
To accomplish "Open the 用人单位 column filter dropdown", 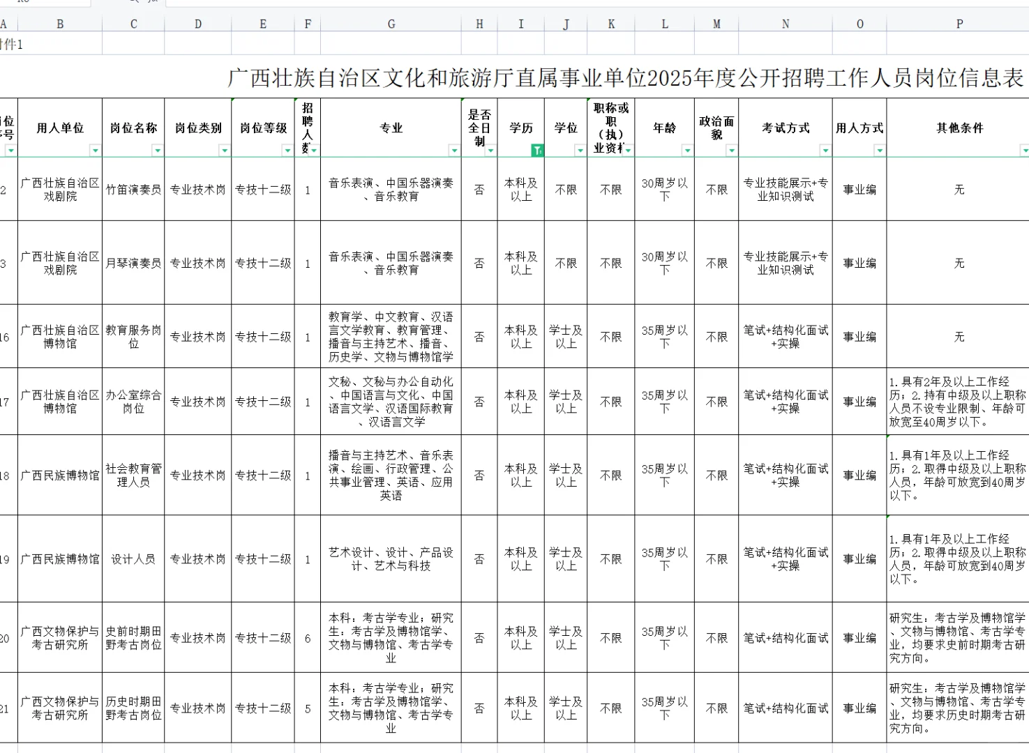I will pos(95,151).
